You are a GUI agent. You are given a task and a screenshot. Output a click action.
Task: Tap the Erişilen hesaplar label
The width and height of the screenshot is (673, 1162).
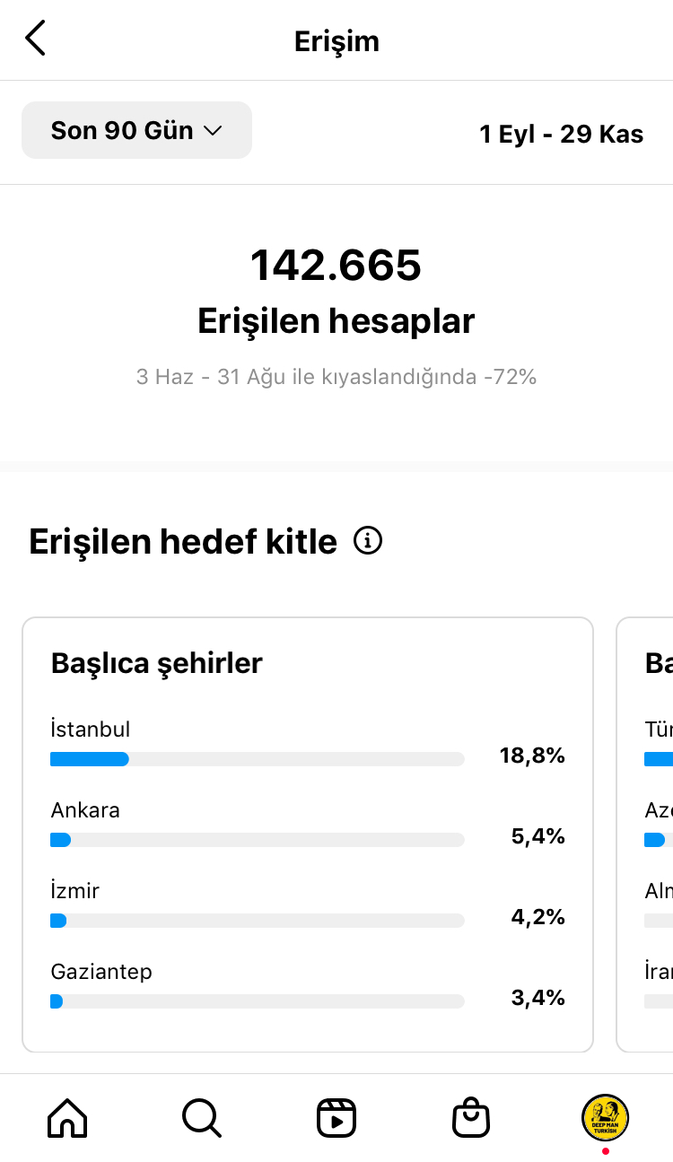pyautogui.click(x=336, y=321)
